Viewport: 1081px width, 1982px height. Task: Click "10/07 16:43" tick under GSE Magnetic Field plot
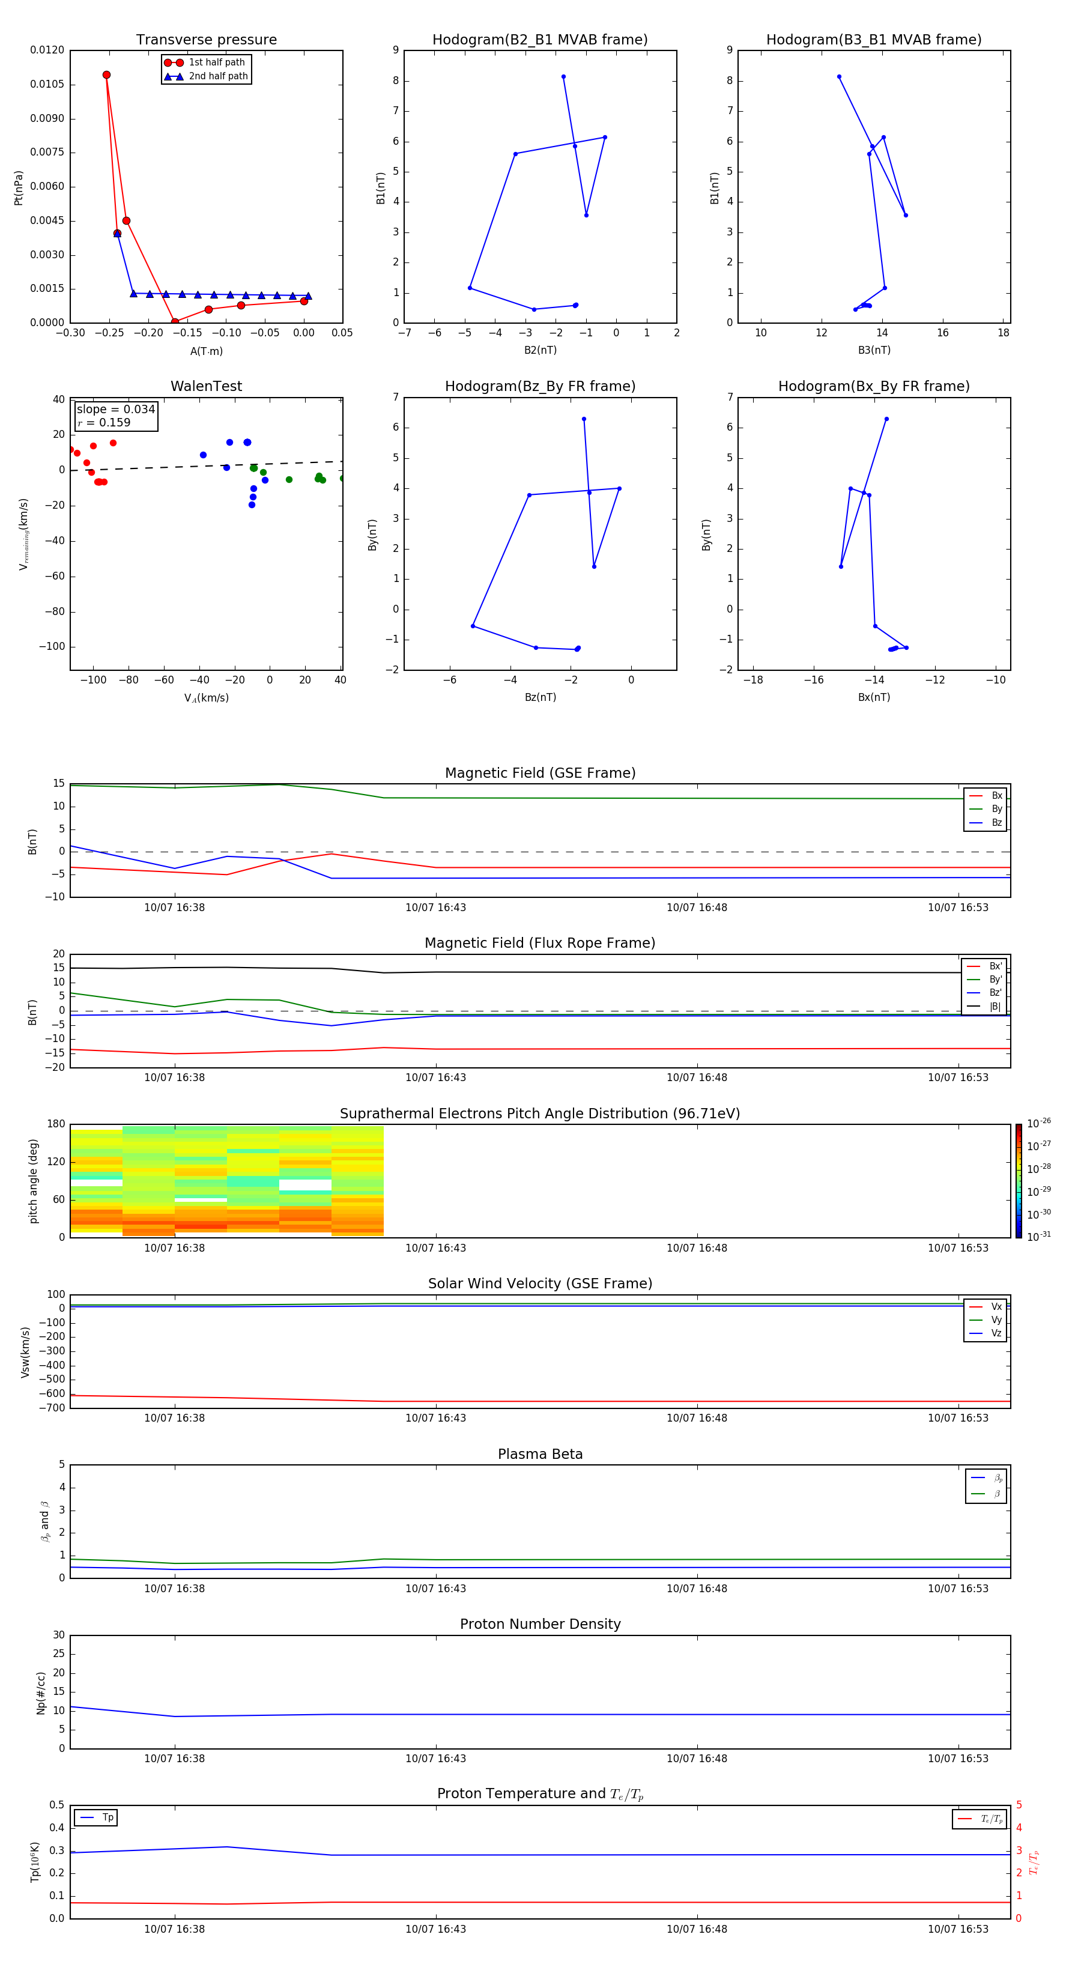point(435,908)
